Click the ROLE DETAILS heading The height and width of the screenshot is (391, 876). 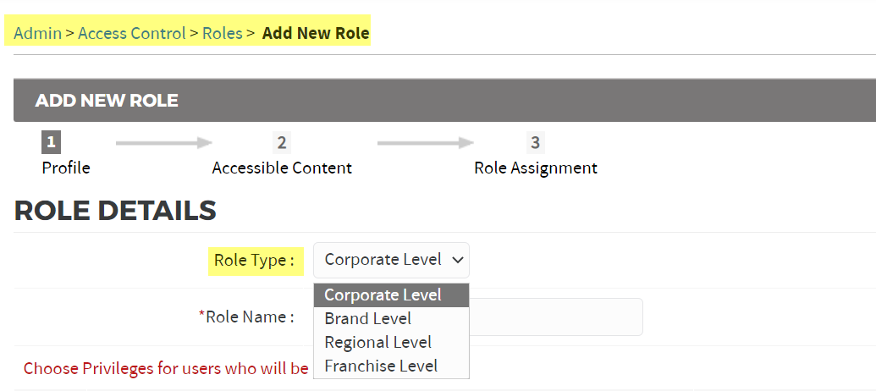click(115, 211)
